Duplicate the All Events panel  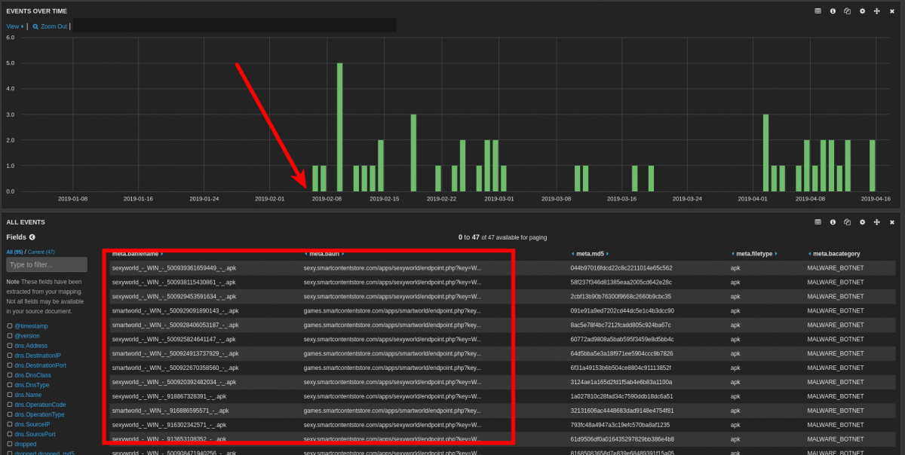848,222
